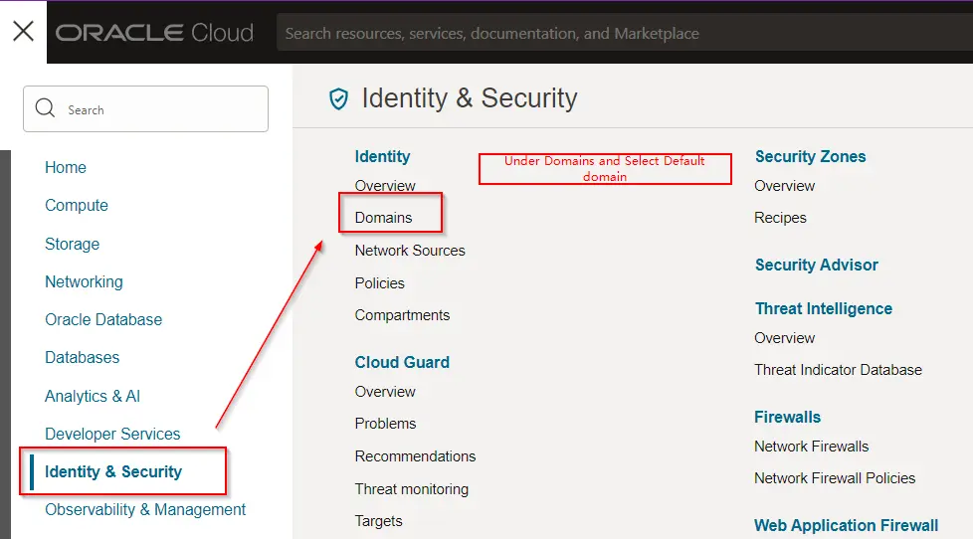Open Policies under Identity
This screenshot has width=973, height=539.
pos(380,283)
